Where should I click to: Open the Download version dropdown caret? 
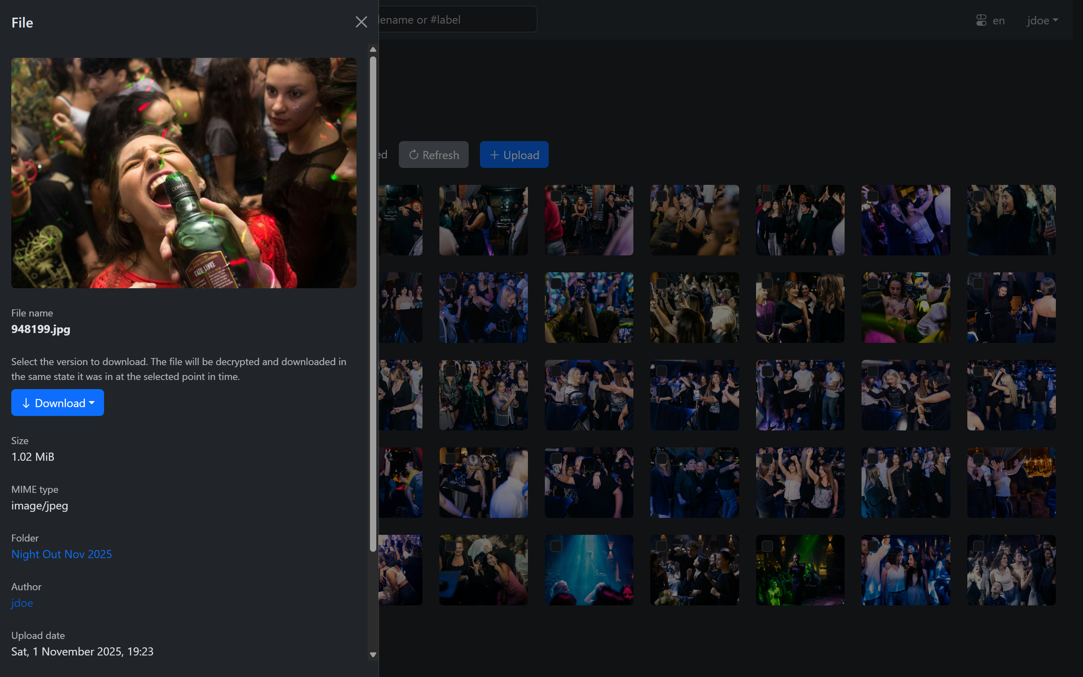pos(92,403)
